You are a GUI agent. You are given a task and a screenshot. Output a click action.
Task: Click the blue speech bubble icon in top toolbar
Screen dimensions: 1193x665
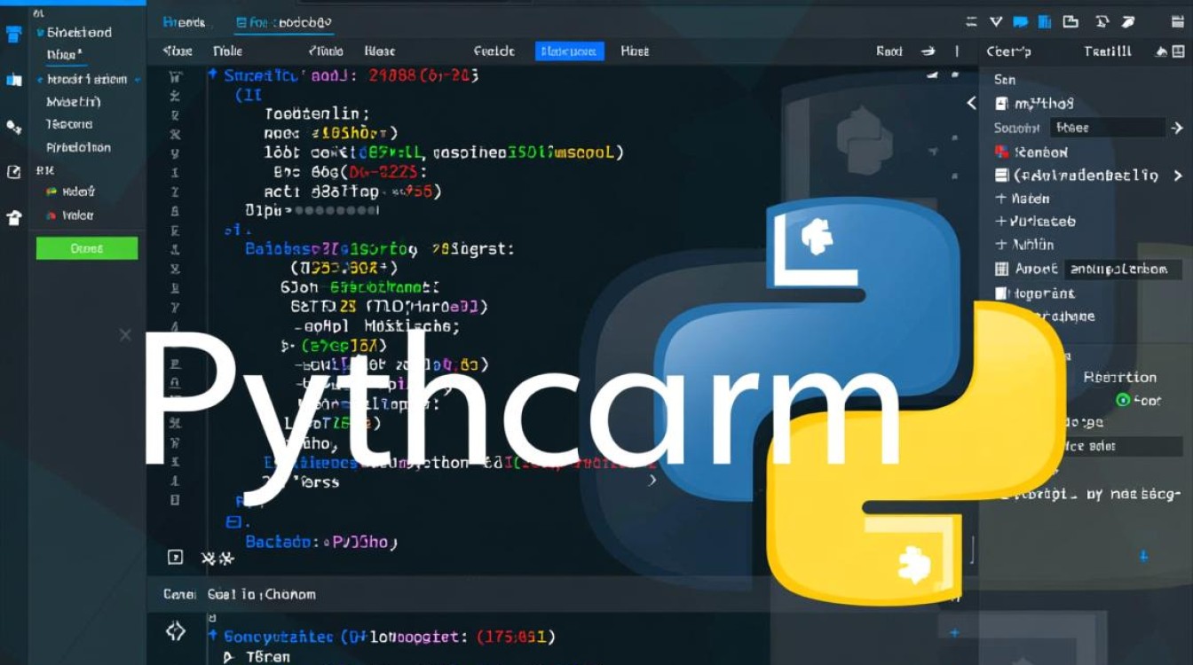1021,22
